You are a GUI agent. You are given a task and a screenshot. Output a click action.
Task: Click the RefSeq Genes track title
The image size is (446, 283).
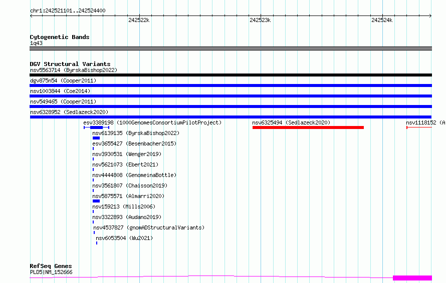pos(51,266)
